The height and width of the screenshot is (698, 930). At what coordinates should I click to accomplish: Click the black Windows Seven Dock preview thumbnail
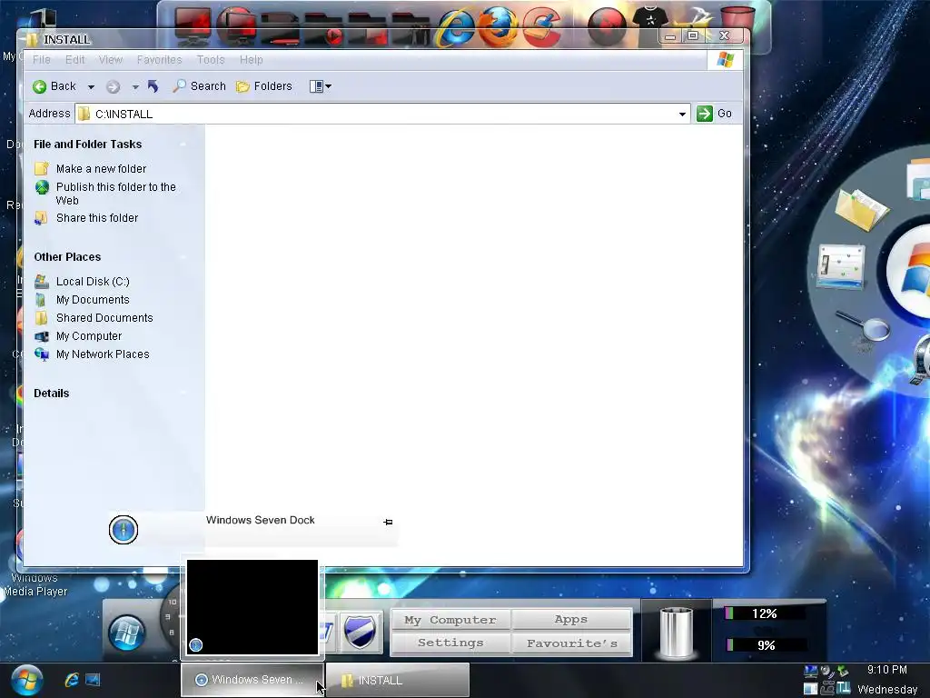point(252,607)
